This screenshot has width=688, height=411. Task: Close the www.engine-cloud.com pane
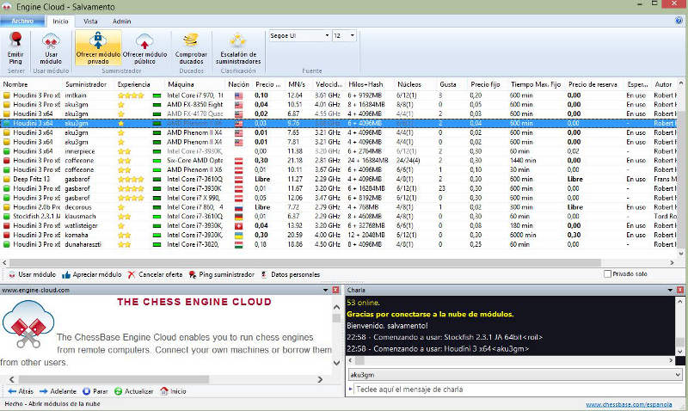click(x=335, y=290)
